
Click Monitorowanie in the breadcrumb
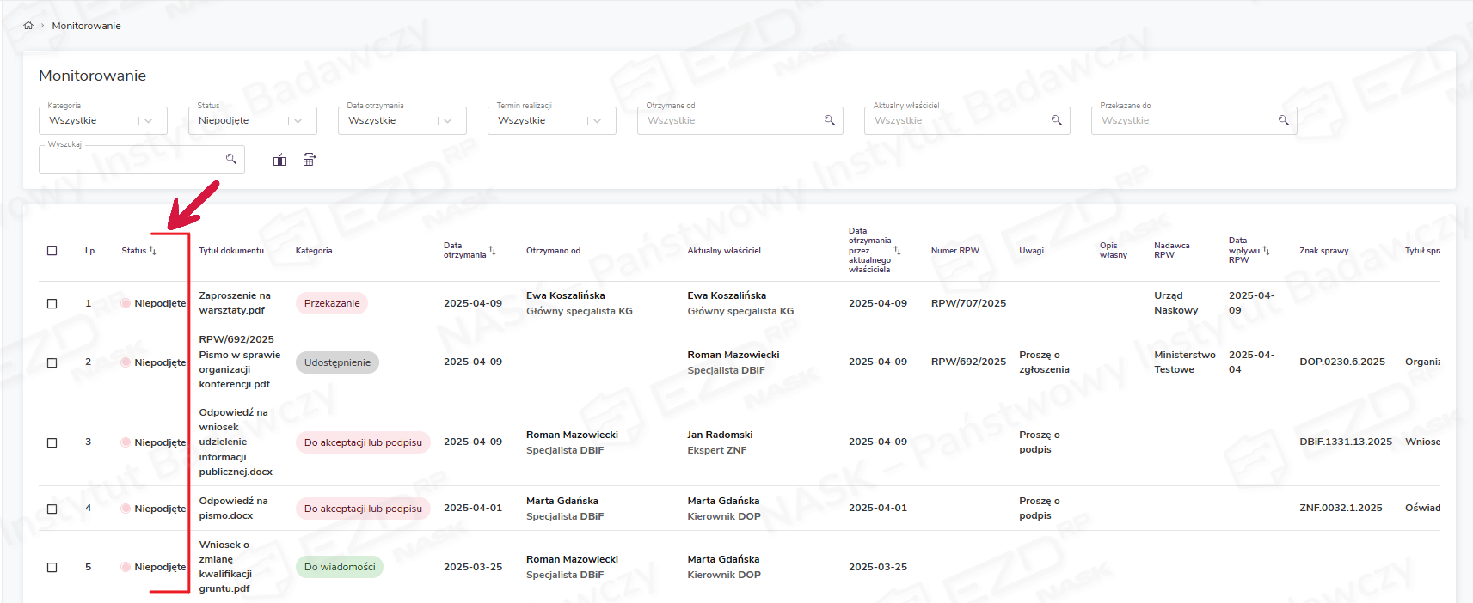[x=86, y=26]
